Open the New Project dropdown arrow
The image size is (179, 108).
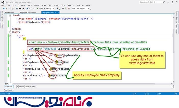pos(15,8)
